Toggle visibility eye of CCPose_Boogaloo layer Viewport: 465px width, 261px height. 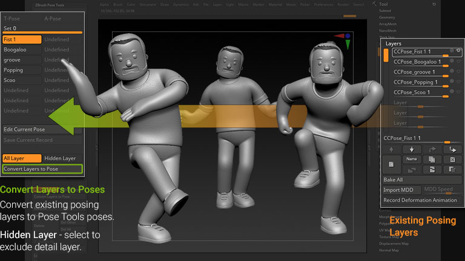click(459, 61)
